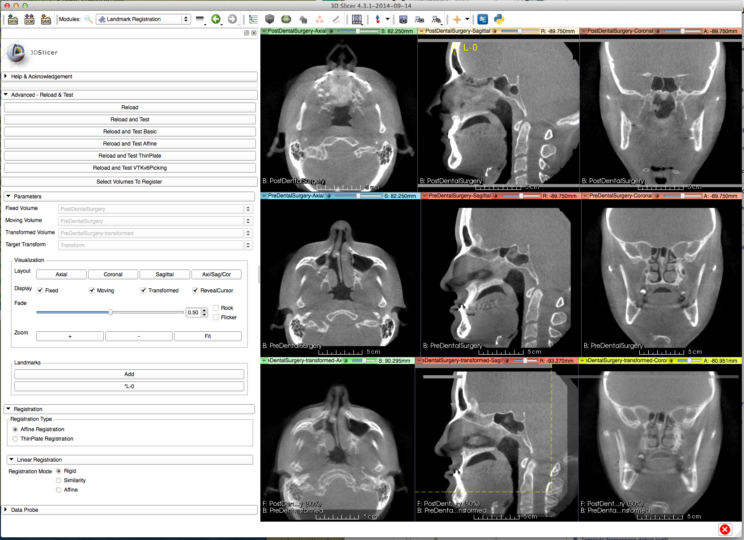Uncheck the Moving display checkbox
744x540 pixels.
click(92, 291)
